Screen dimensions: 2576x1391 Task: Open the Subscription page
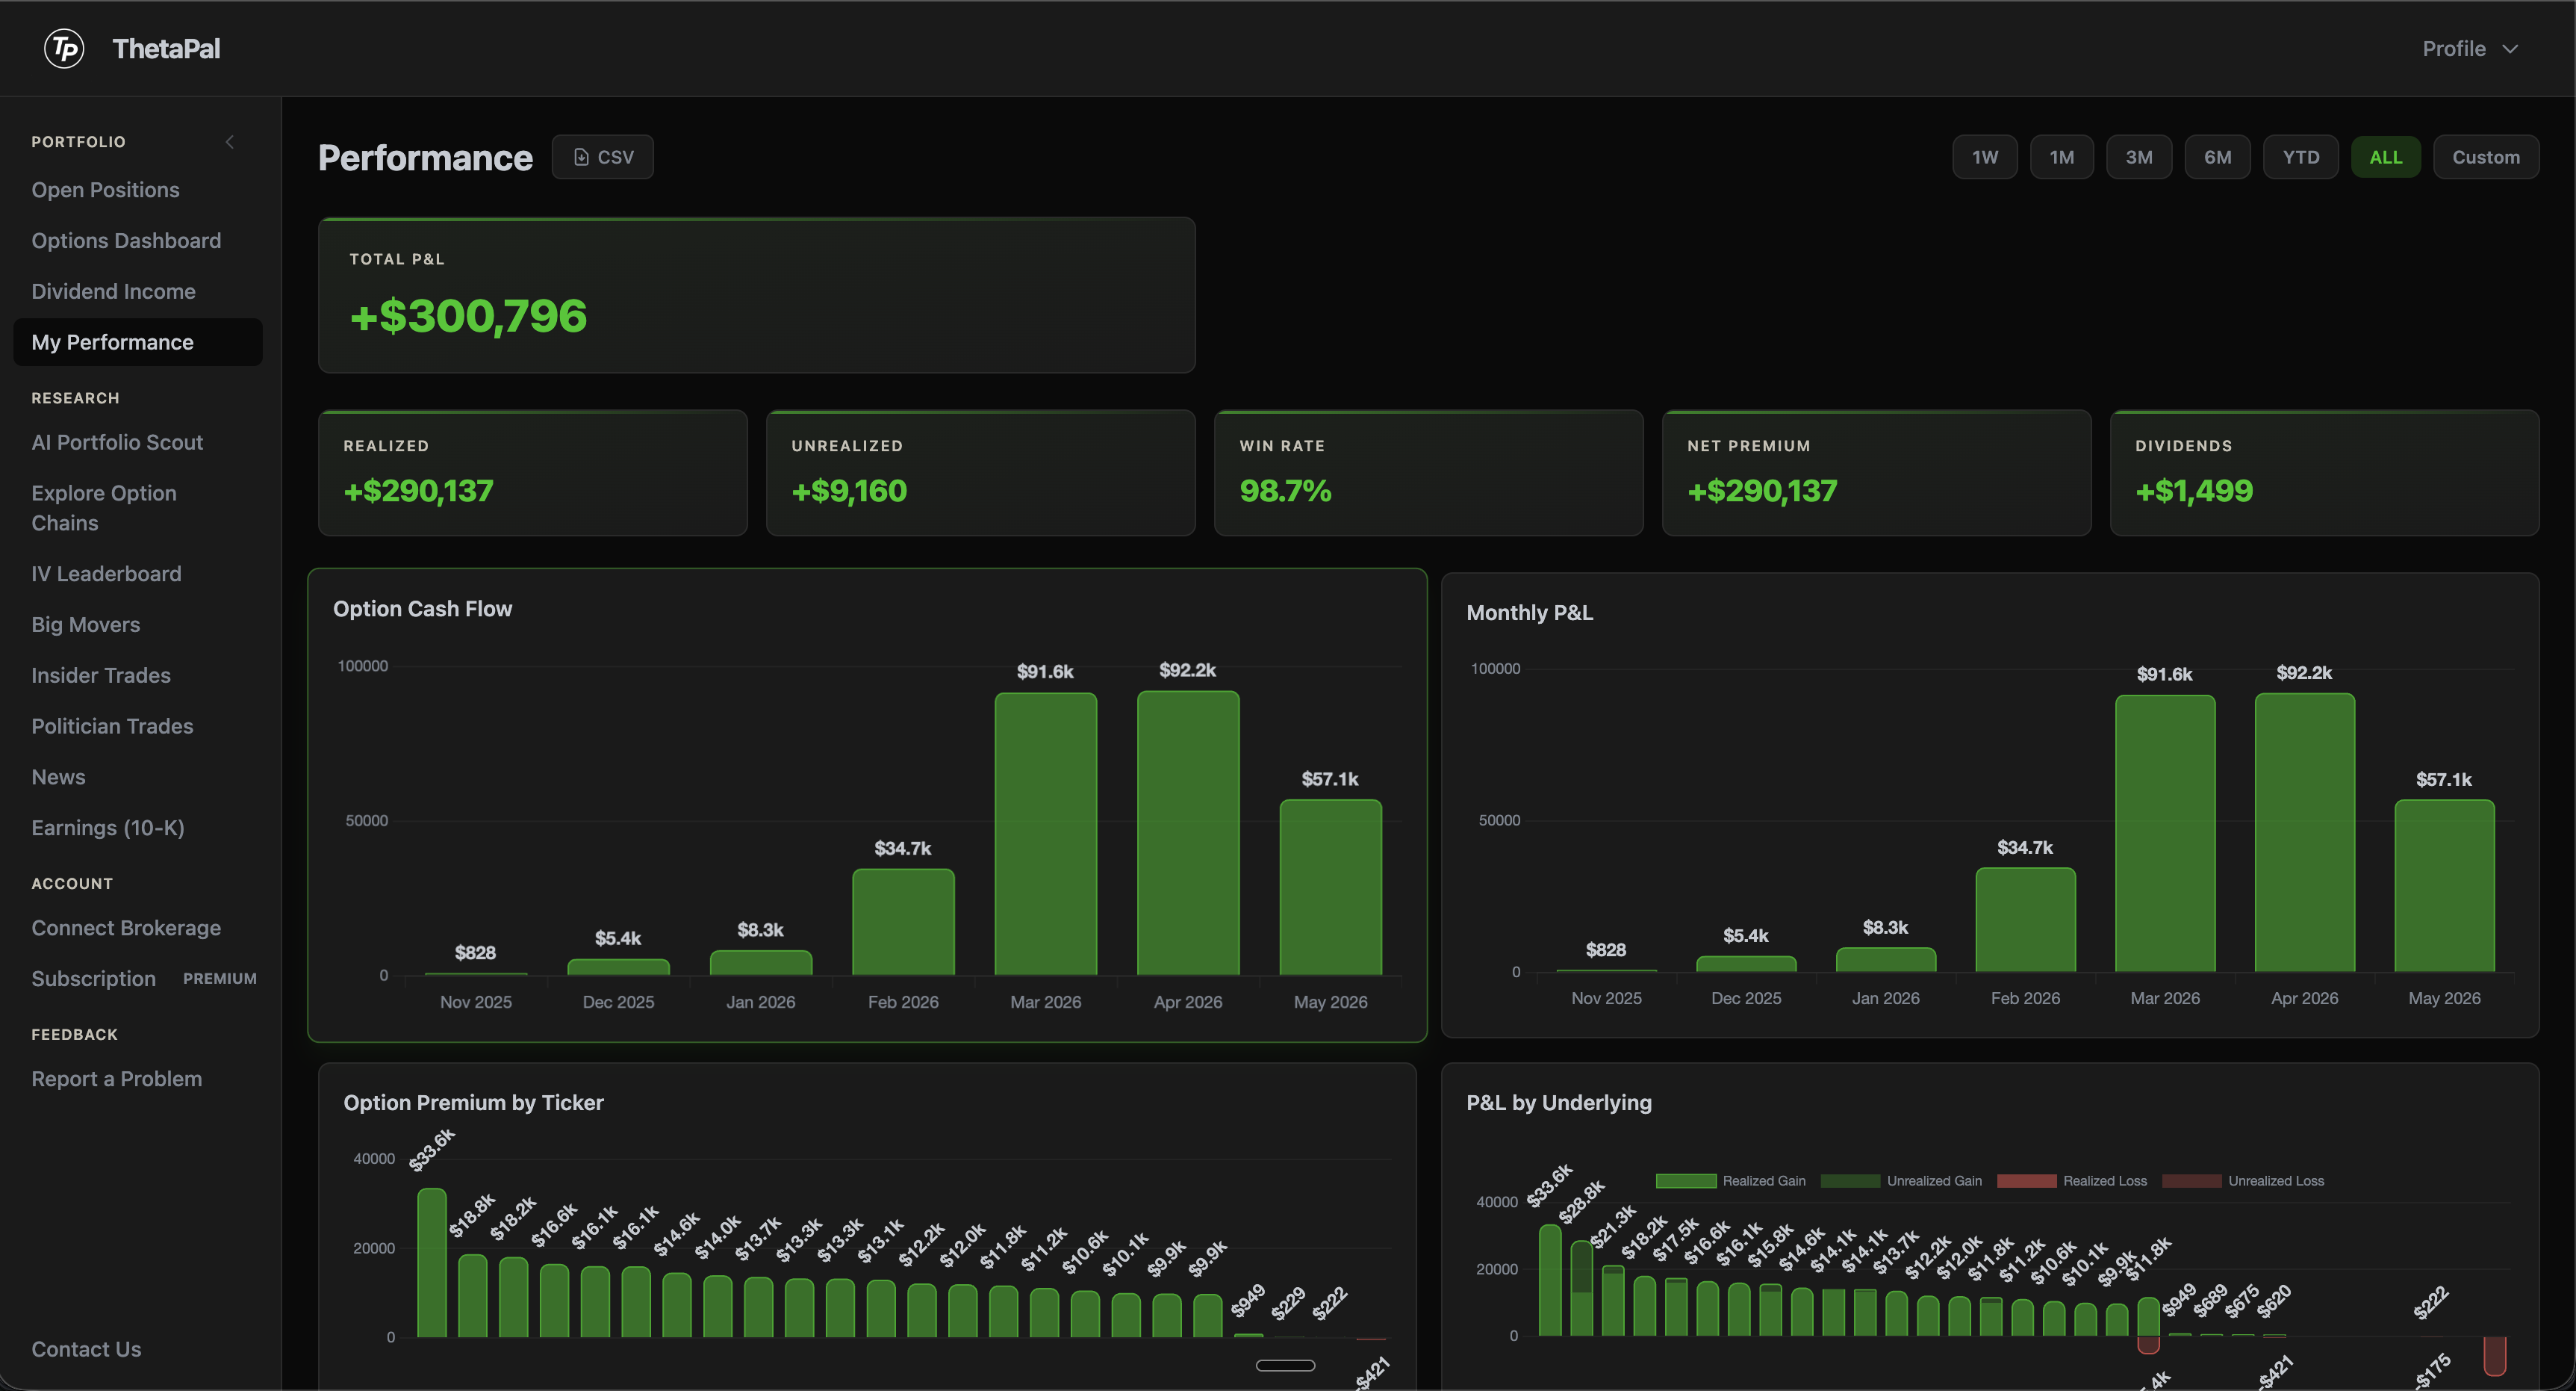point(93,979)
